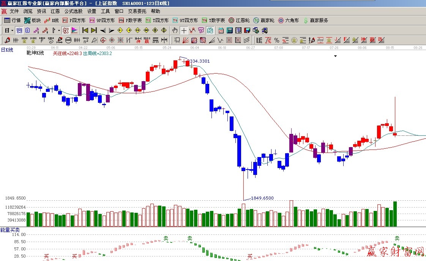The image size is (426, 261).
Task: Activate the crosshair cursor tool
Action: [184, 30]
